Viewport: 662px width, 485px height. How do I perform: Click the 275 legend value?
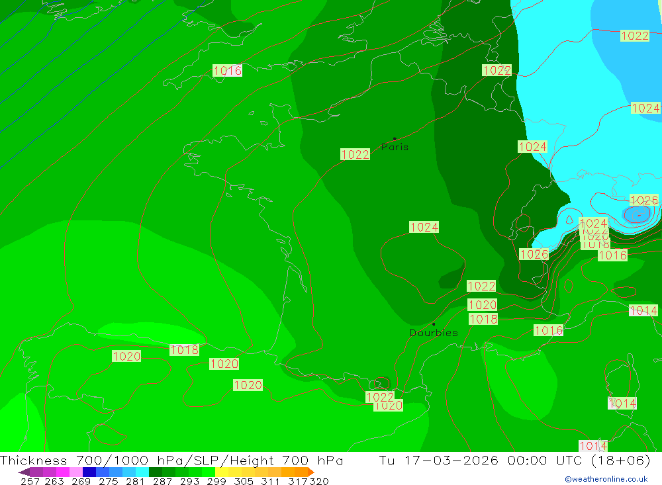pyautogui.click(x=109, y=482)
